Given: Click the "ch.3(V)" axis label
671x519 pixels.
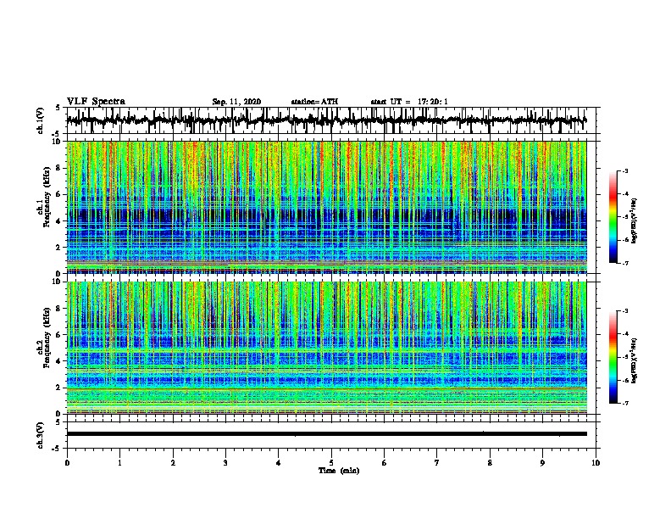Looking at the screenshot, I should pos(41,436).
